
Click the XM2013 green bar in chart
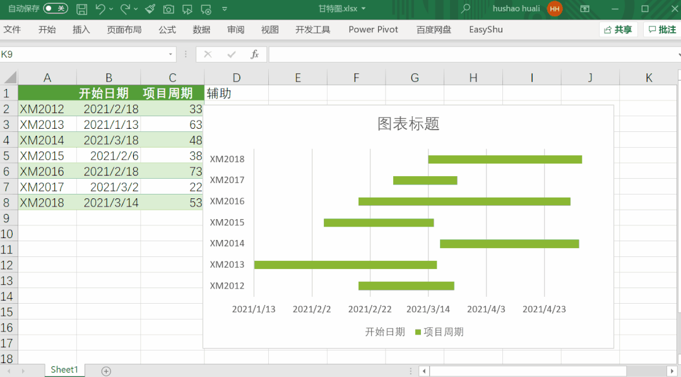(x=345, y=265)
